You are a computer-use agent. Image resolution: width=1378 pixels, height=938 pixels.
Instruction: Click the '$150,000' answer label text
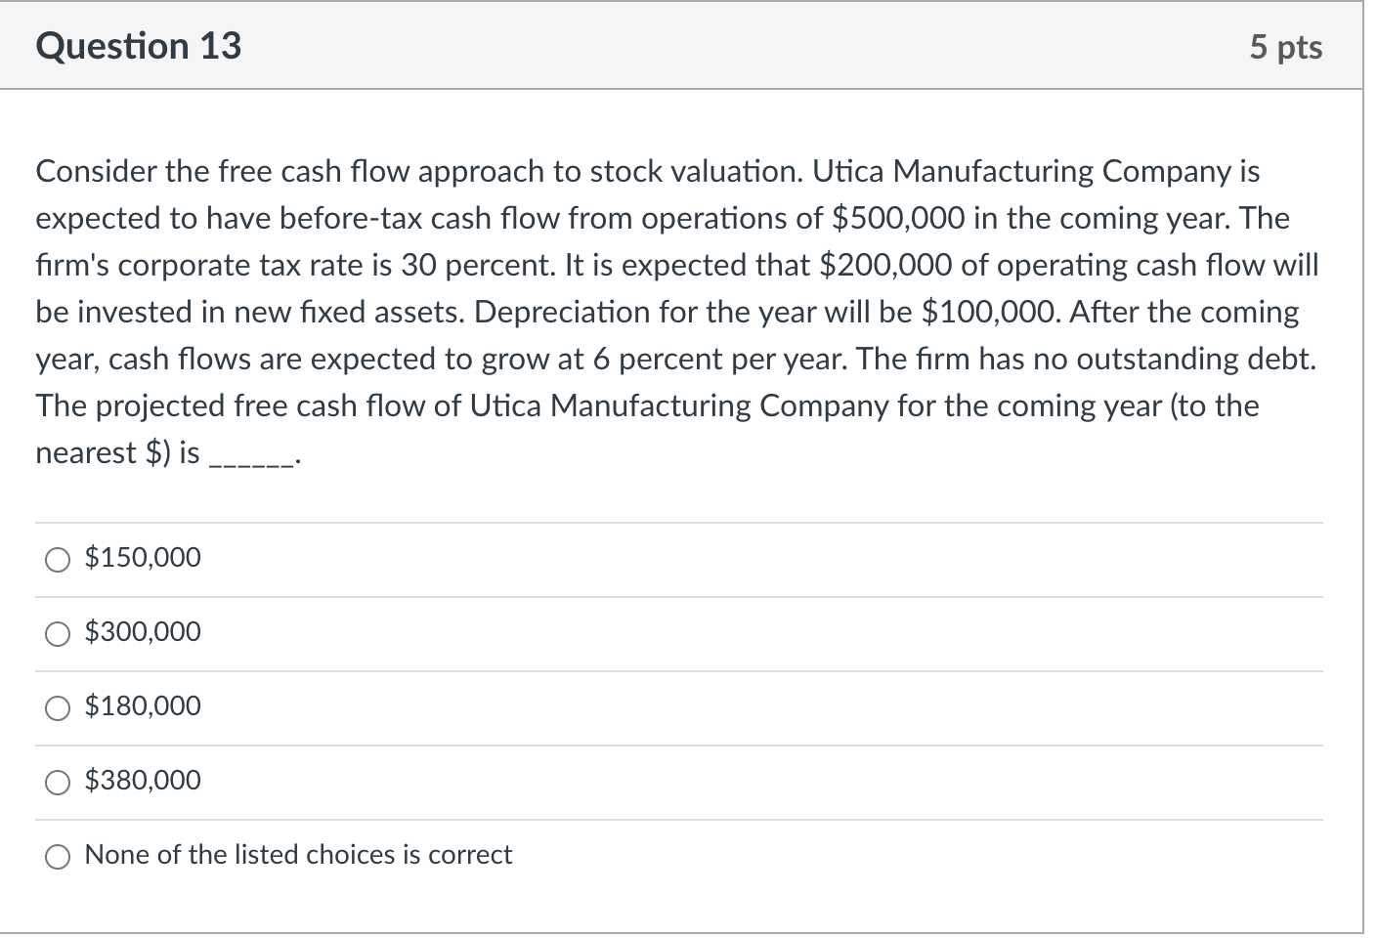pyautogui.click(x=143, y=557)
